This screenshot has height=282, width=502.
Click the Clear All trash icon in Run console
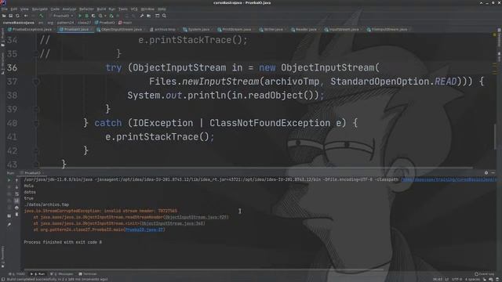(16, 215)
